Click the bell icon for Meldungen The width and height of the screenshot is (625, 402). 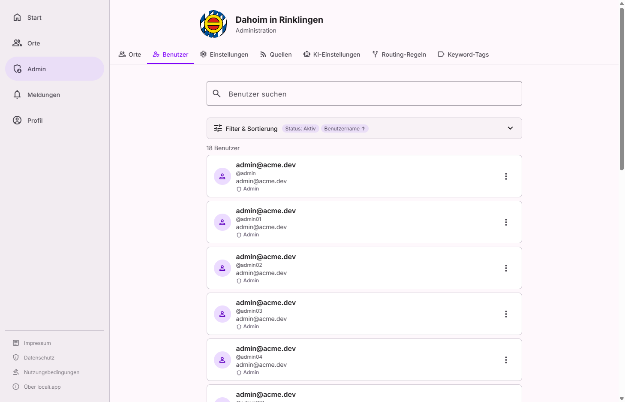(17, 95)
